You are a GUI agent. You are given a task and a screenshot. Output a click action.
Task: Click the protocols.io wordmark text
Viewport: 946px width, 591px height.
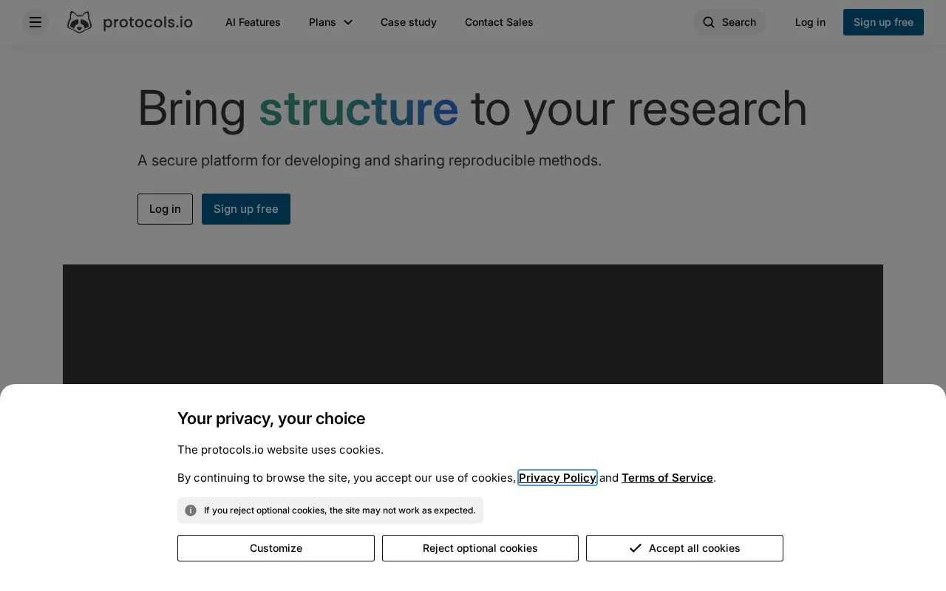[148, 22]
